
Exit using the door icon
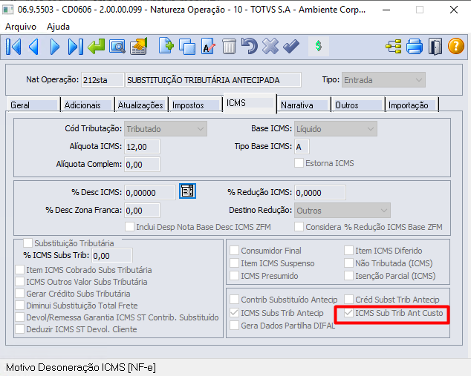[x=435, y=47]
